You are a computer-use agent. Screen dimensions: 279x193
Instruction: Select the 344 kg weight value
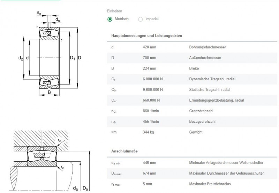(x=148, y=132)
